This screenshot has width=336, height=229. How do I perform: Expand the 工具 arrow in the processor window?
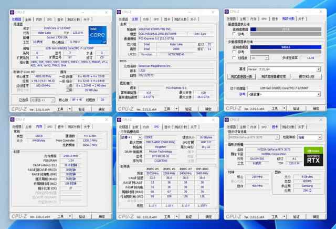[x=70, y=109]
